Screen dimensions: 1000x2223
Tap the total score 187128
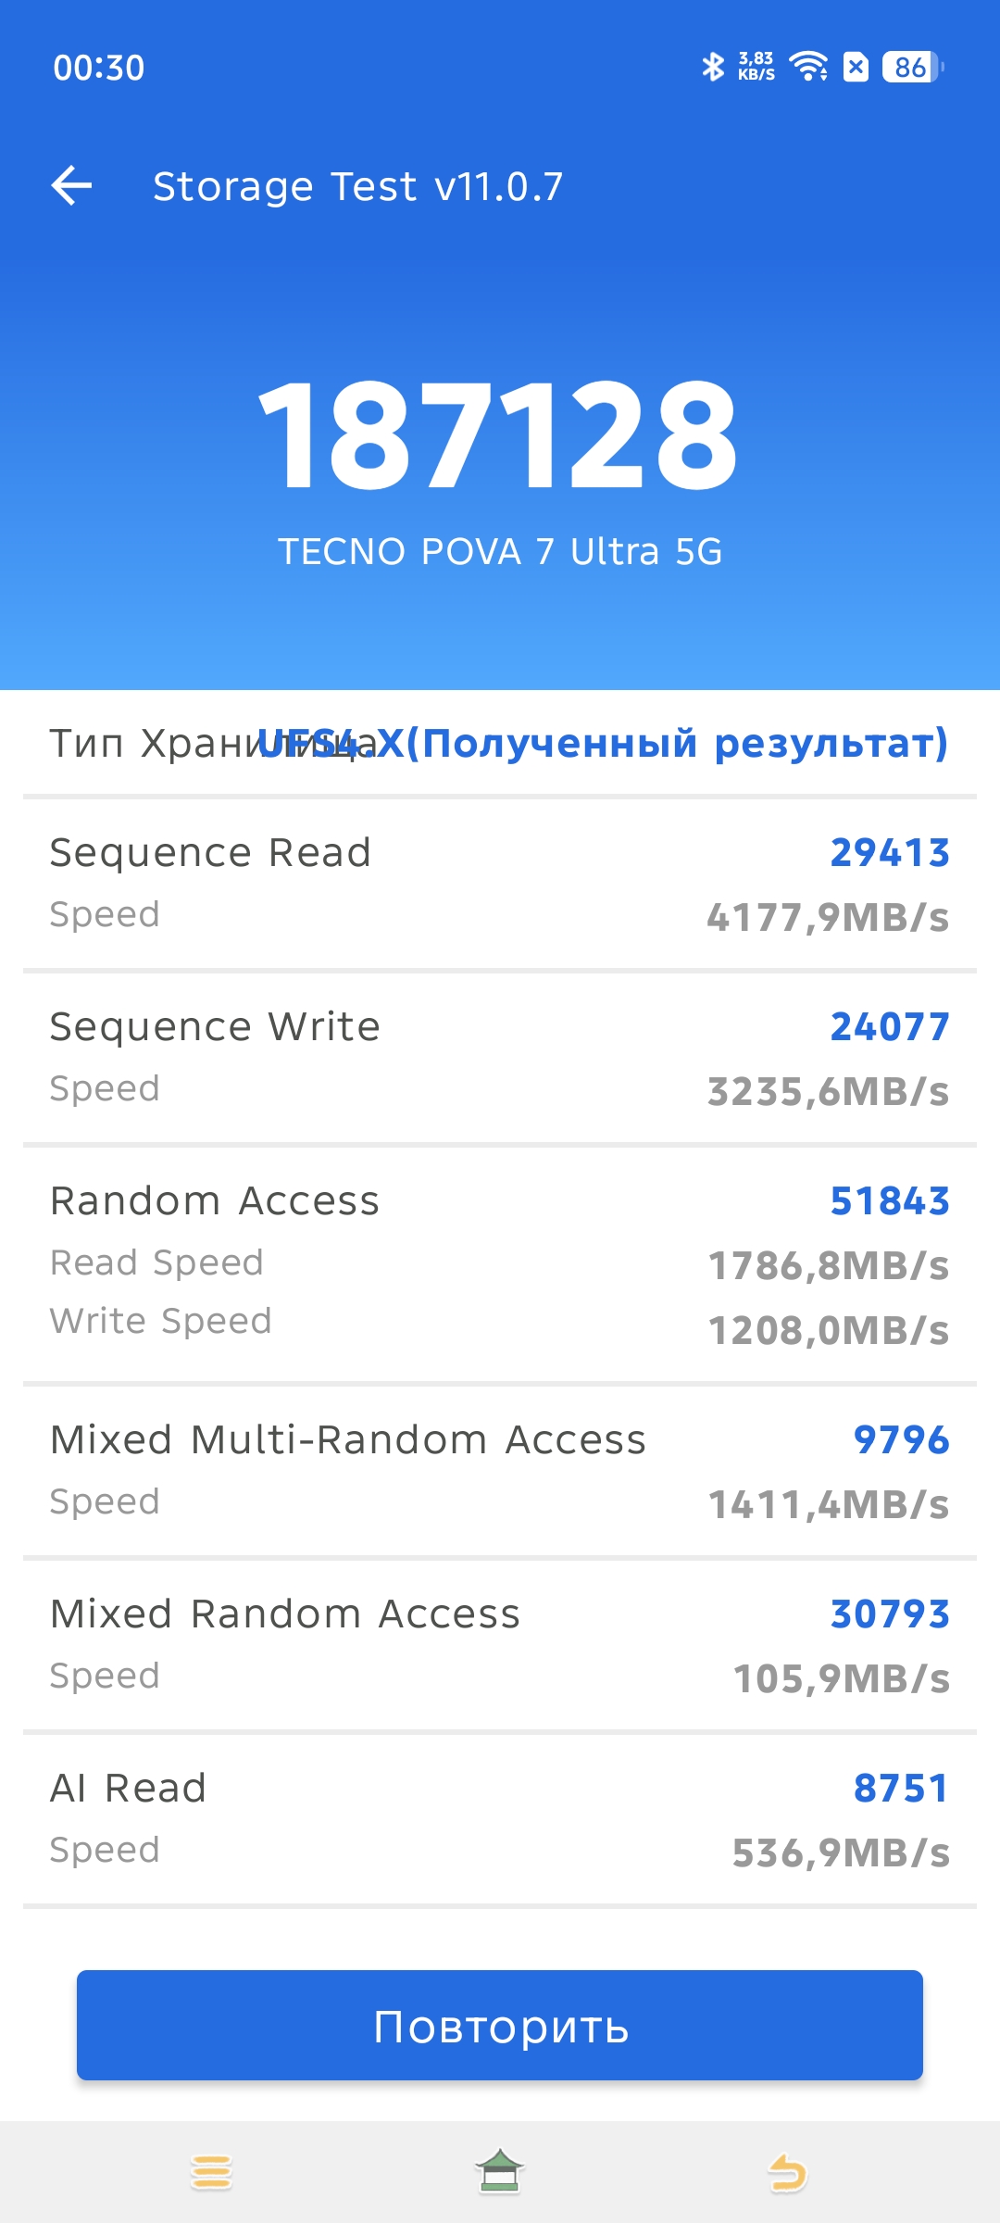(498, 435)
